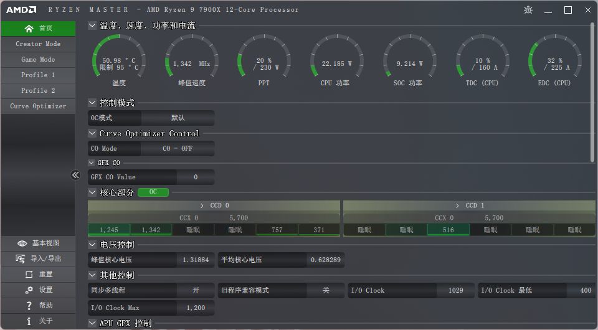Screen dimensions: 598x330
Task: Select CCD 0 core showing 371
Action: (x=319, y=230)
